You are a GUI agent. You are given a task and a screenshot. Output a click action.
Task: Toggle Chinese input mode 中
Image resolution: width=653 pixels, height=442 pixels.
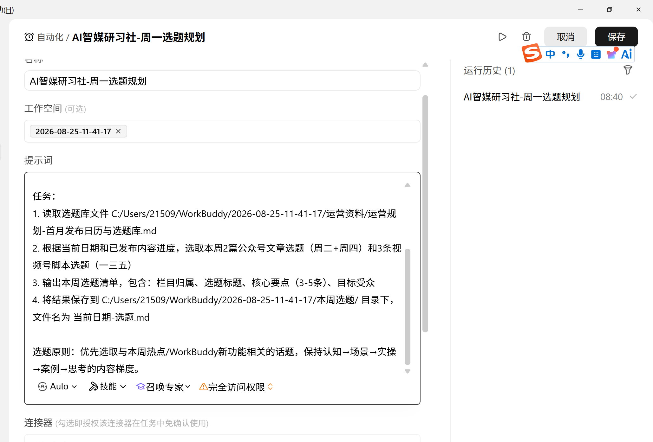tap(550, 54)
